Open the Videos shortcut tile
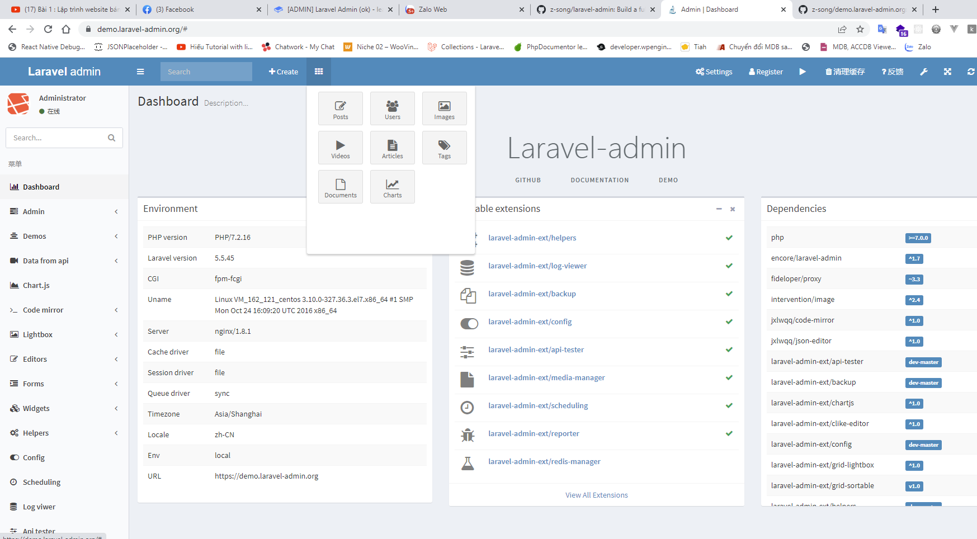 (340, 148)
